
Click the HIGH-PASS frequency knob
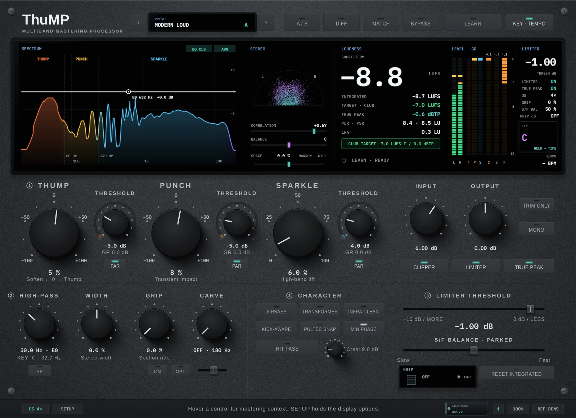39,324
